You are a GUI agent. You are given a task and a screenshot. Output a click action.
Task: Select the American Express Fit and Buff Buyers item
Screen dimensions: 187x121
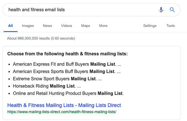click(x=67, y=64)
